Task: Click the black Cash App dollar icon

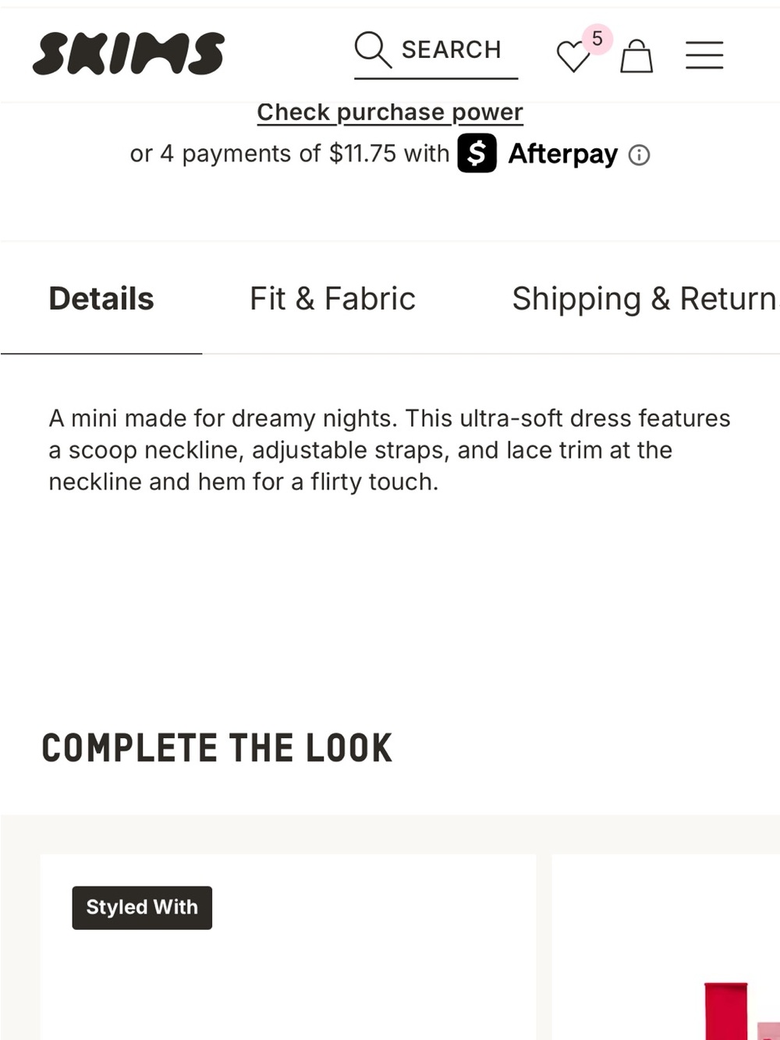Action: coord(477,153)
